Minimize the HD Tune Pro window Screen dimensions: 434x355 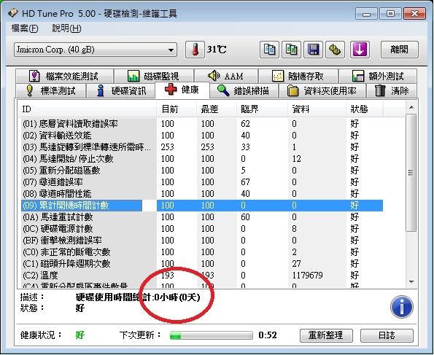pyautogui.click(x=366, y=13)
